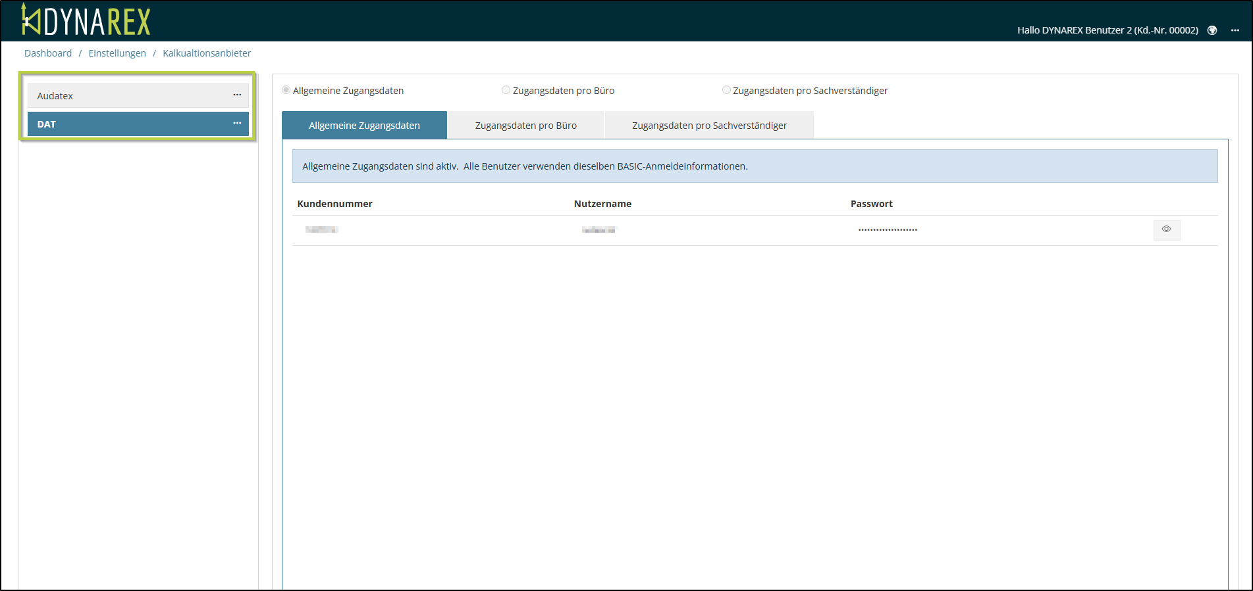The width and height of the screenshot is (1253, 591).
Task: Navigate to Einstellungen breadcrumb link
Action: [x=117, y=53]
